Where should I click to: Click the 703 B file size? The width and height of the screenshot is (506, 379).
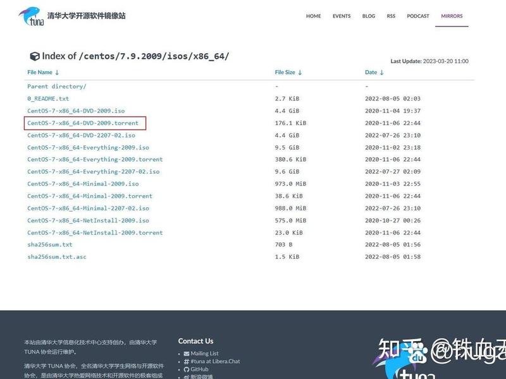[283, 244]
